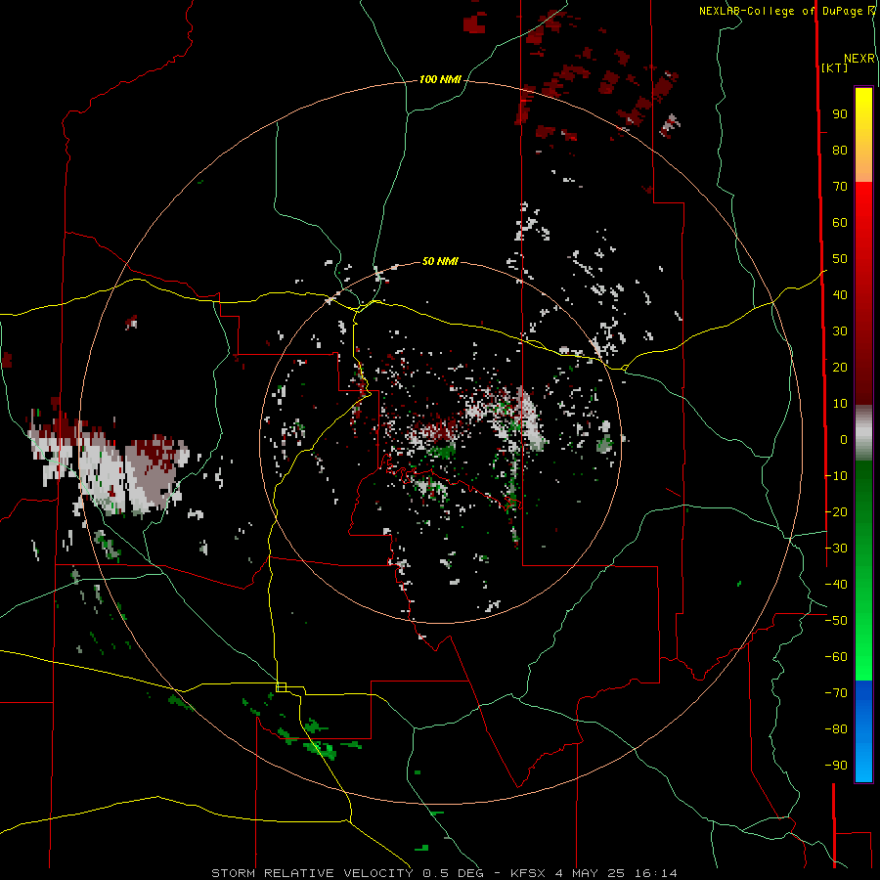Pick the light blue segment near -90
This screenshot has width=880, height=880.
coord(863,764)
